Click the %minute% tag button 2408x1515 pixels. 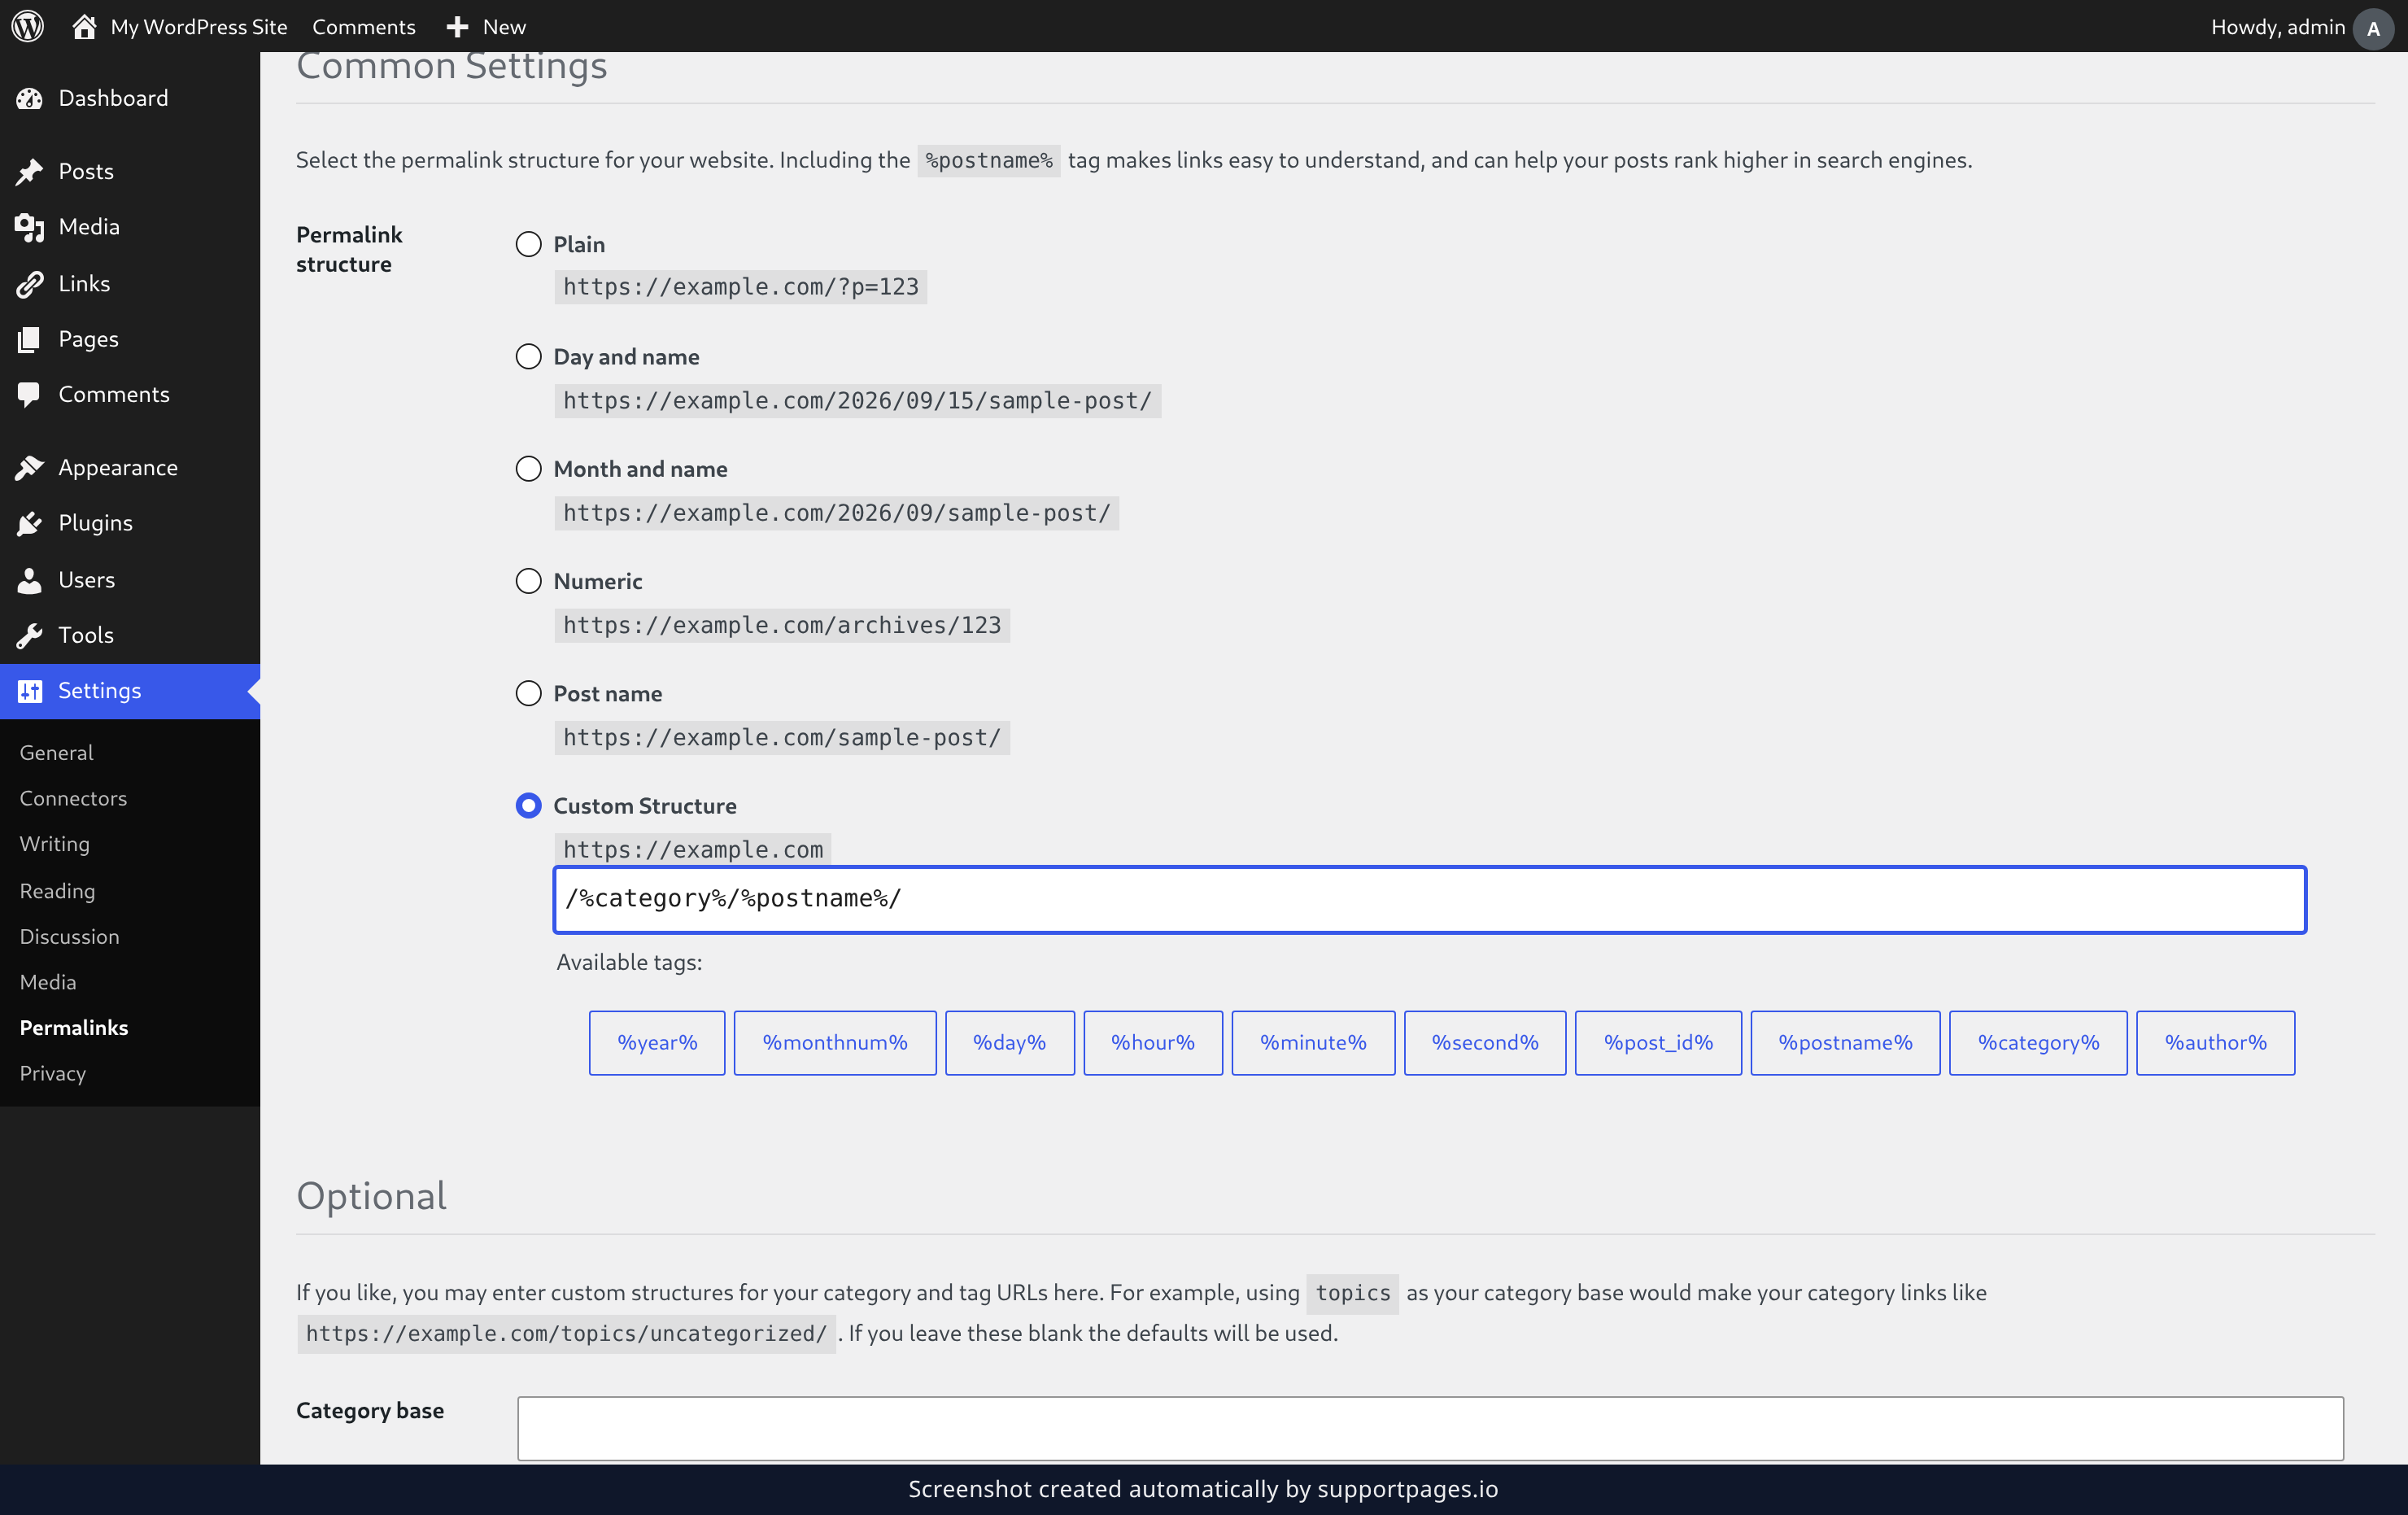tap(1313, 1042)
